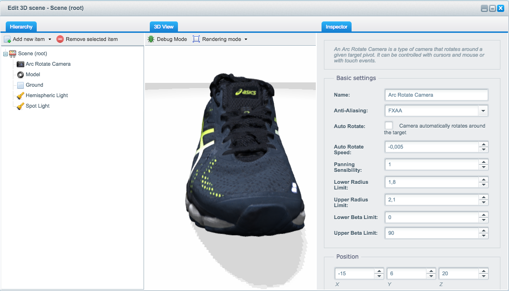Maximize the Edit 3D scene window
This screenshot has width=509, height=291.
coord(492,9)
